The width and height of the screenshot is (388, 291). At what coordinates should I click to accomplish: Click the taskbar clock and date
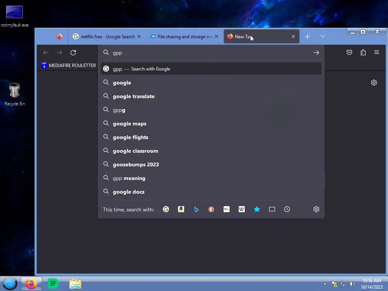click(x=372, y=284)
